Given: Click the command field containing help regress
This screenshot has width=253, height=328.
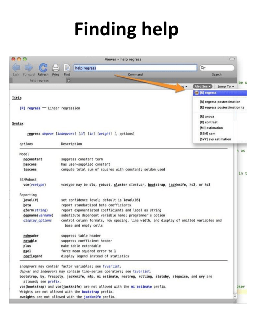Looking at the screenshot, I should 135,68.
